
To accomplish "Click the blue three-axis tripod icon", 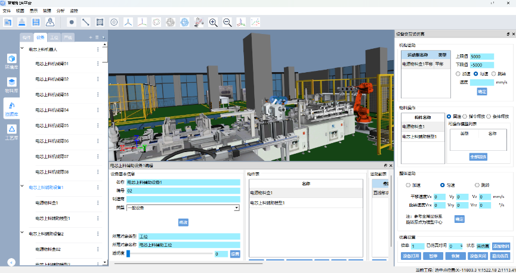I will 128,23.
